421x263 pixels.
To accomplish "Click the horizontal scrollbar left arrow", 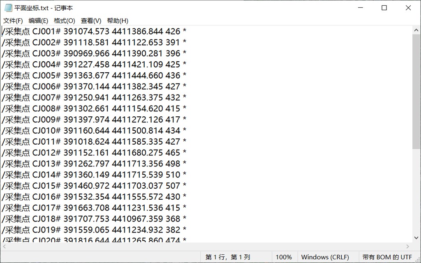I will point(5,247).
